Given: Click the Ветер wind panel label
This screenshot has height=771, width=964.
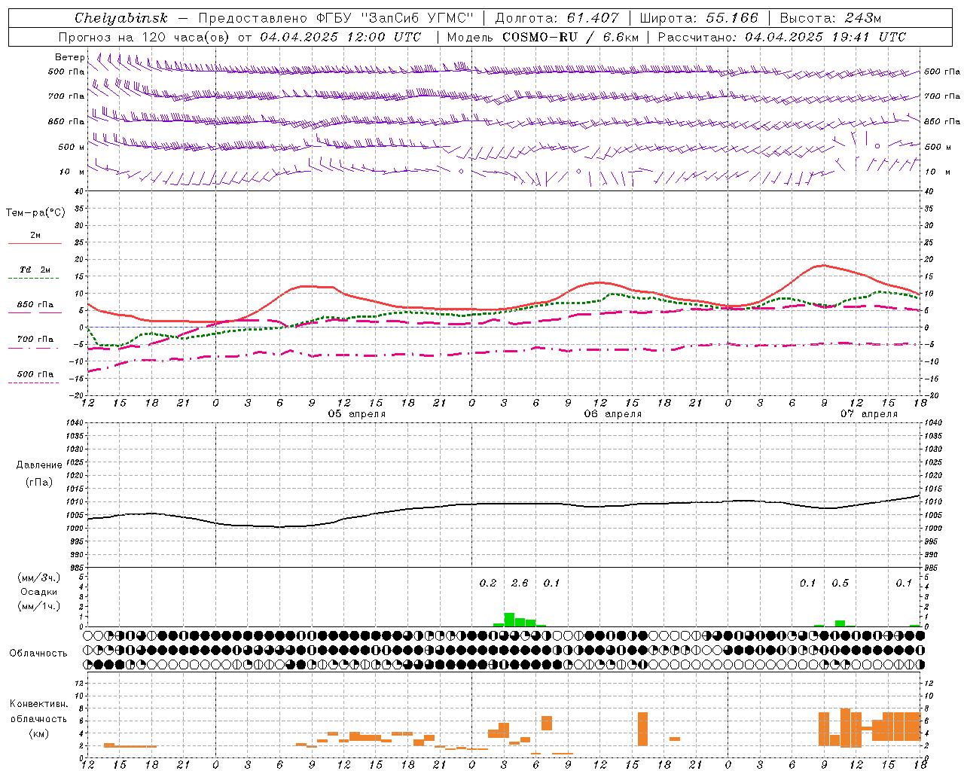Looking at the screenshot, I should (x=69, y=57).
